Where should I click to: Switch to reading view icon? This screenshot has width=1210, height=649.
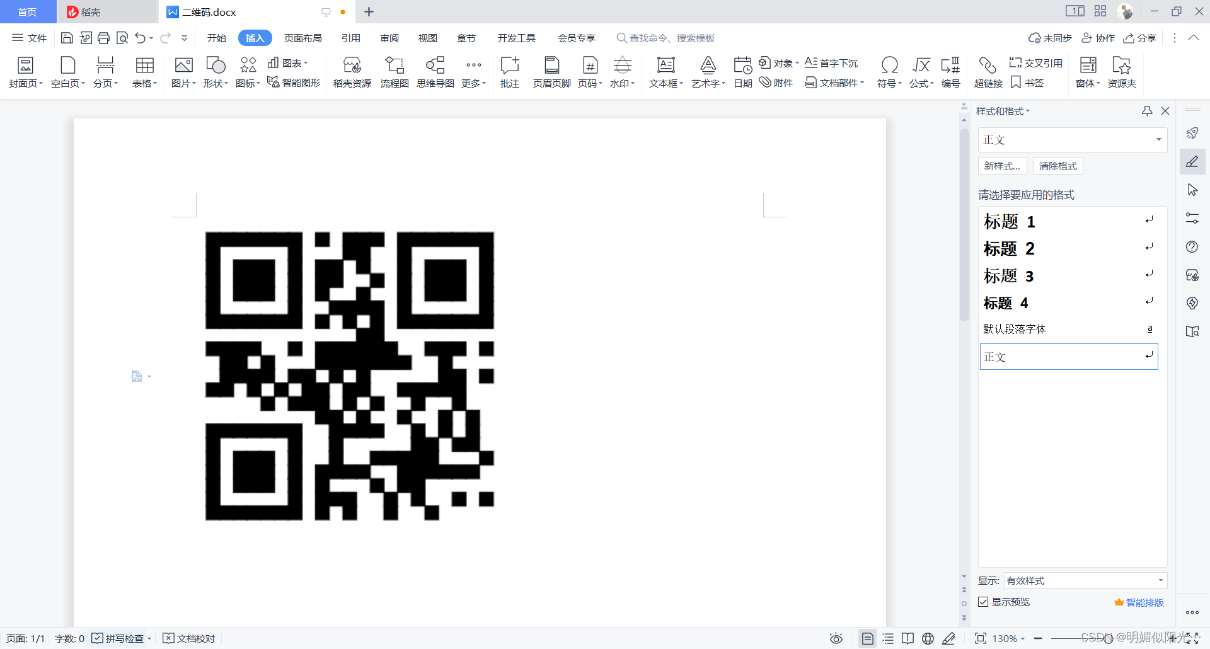907,638
